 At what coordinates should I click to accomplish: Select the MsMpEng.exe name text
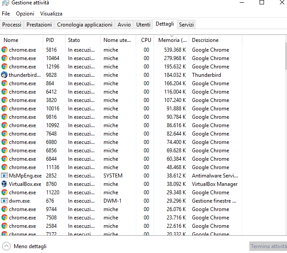[x=25, y=176]
